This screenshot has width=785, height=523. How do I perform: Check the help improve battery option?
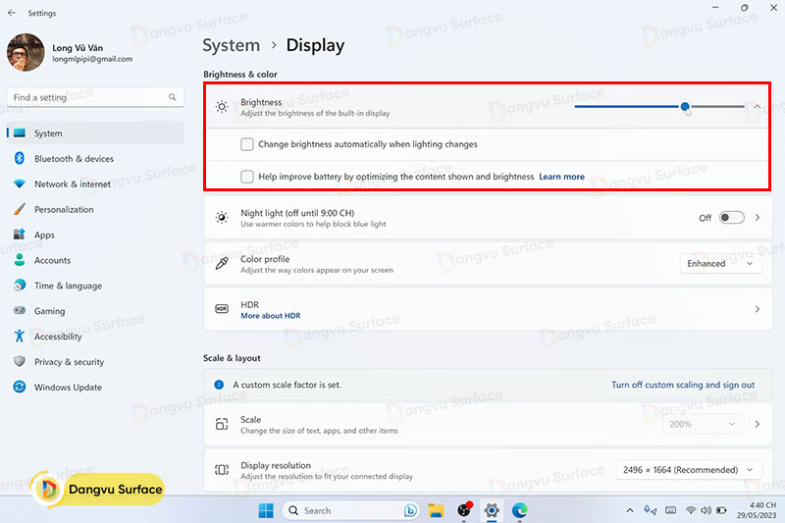247,177
